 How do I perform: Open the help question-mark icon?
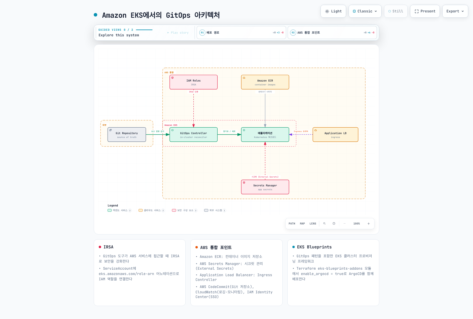point(334,224)
